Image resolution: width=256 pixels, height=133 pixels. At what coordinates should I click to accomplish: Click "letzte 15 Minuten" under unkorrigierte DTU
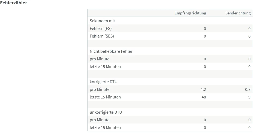click(x=105, y=128)
